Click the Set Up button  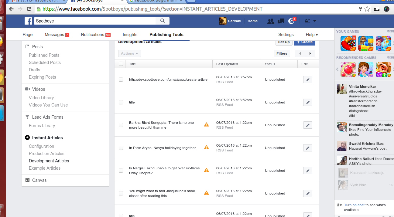(x=284, y=42)
